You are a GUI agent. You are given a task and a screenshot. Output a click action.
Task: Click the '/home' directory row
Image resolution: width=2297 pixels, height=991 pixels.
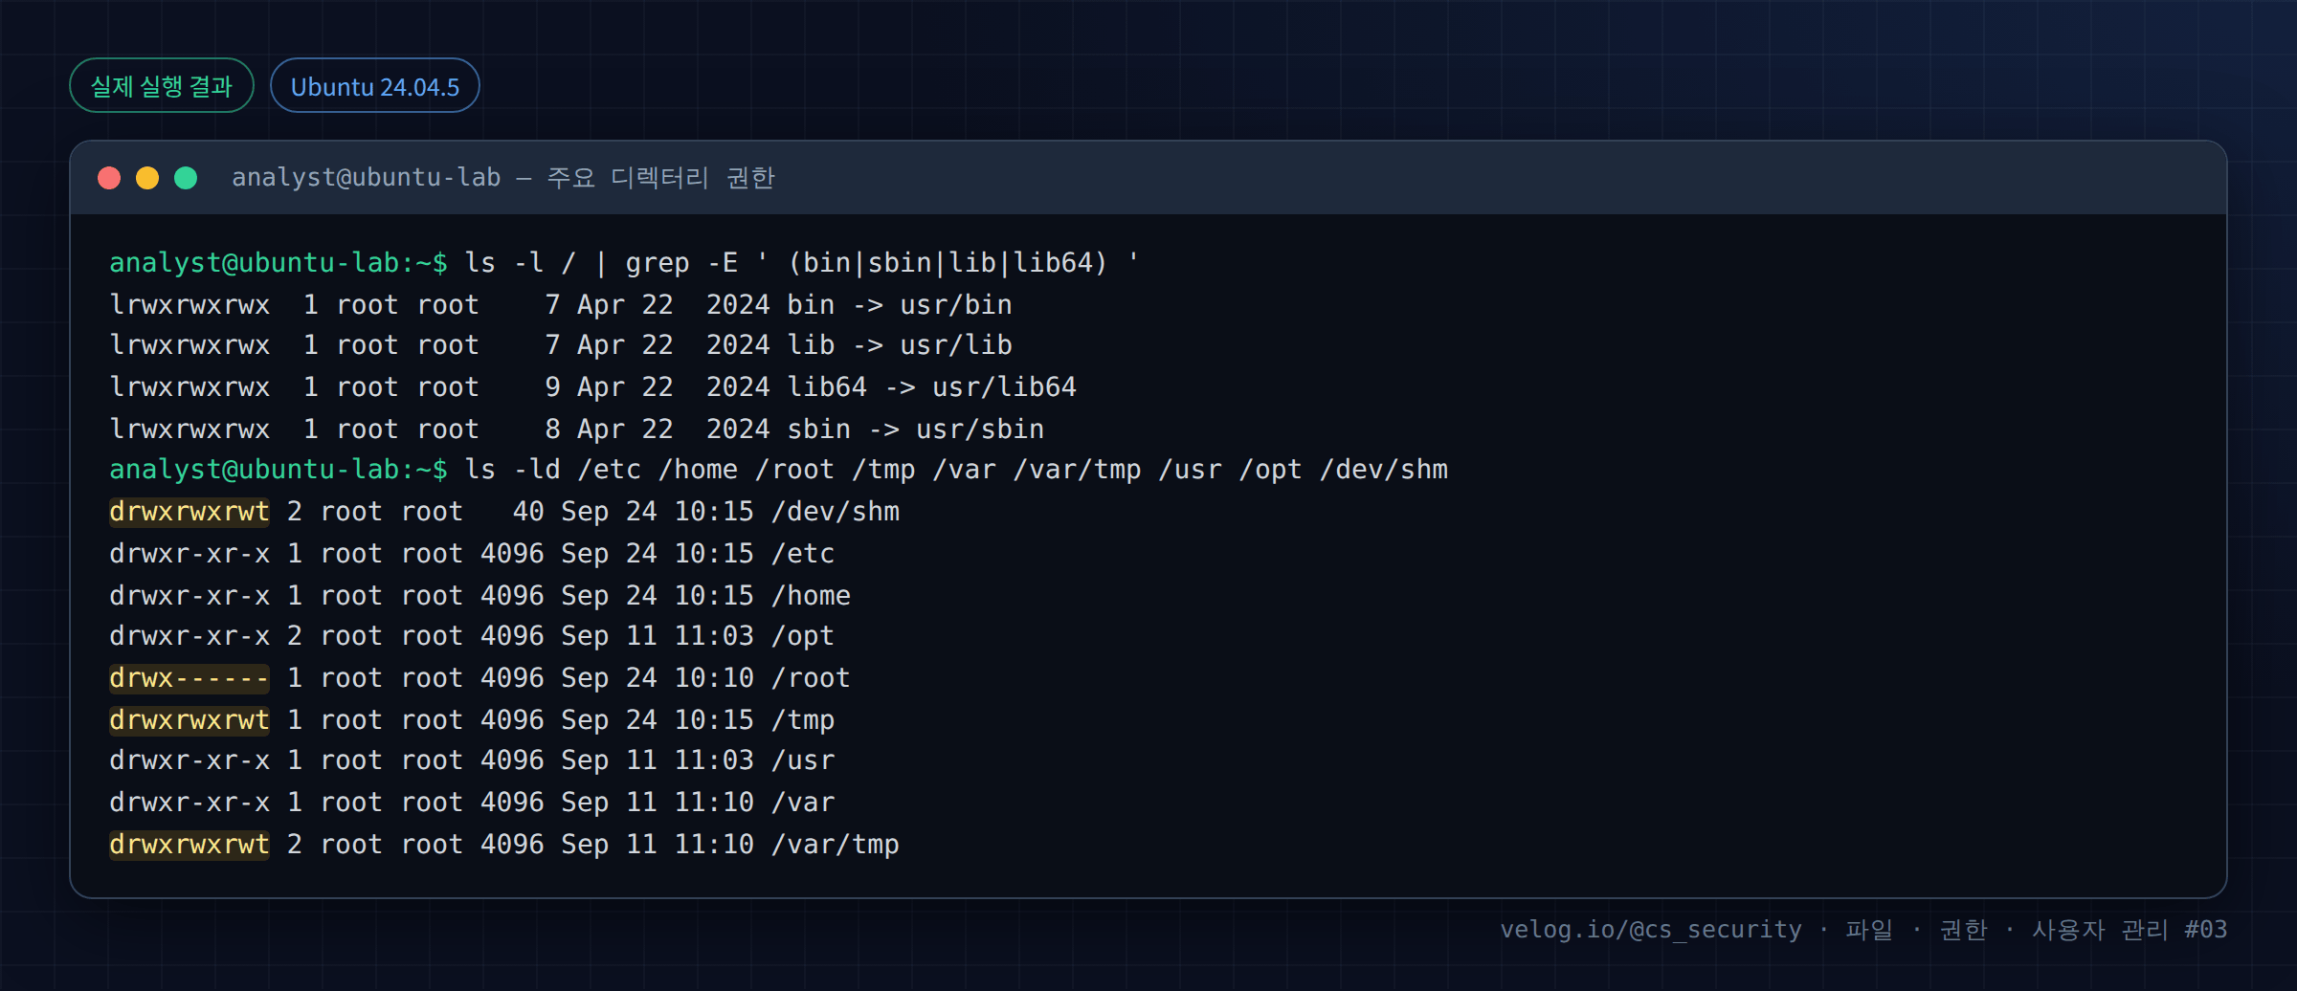(x=479, y=595)
